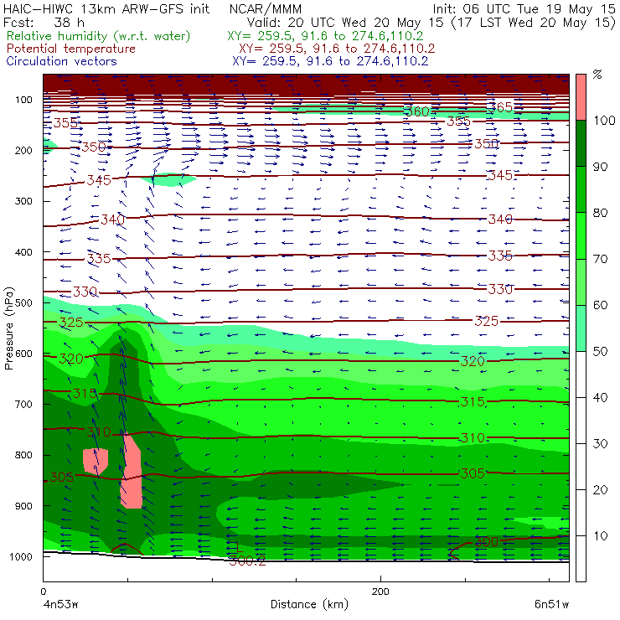
Task: Click the '6n51w' end coordinate label
Action: click(551, 604)
